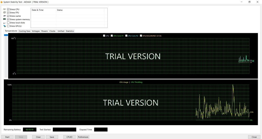
Task: Restore down the System Stability Test window
Action: tap(249, 2)
